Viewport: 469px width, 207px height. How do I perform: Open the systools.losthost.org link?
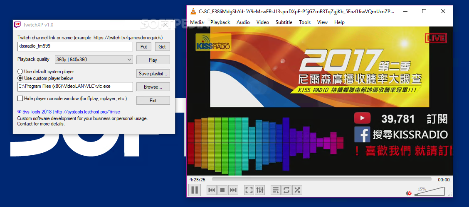[87, 112]
